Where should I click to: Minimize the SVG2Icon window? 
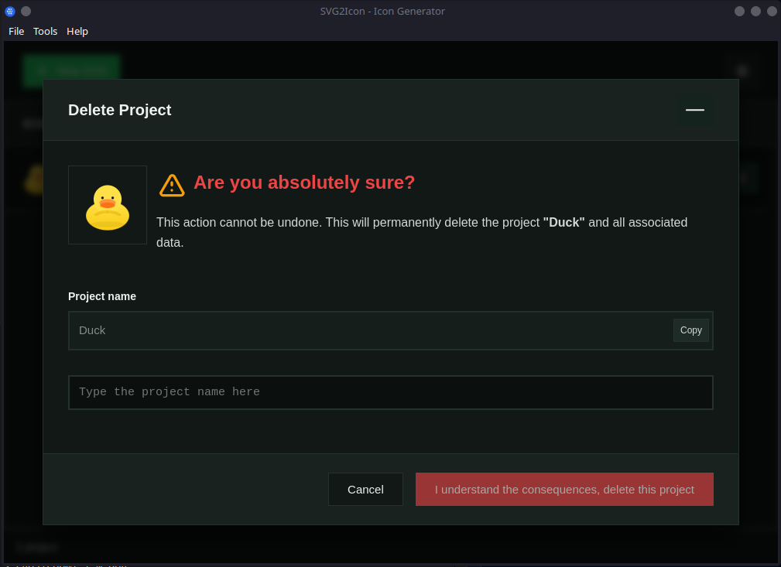pos(739,11)
